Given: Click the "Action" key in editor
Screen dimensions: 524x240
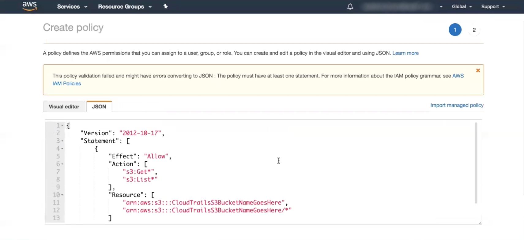Looking at the screenshot, I should (123, 164).
